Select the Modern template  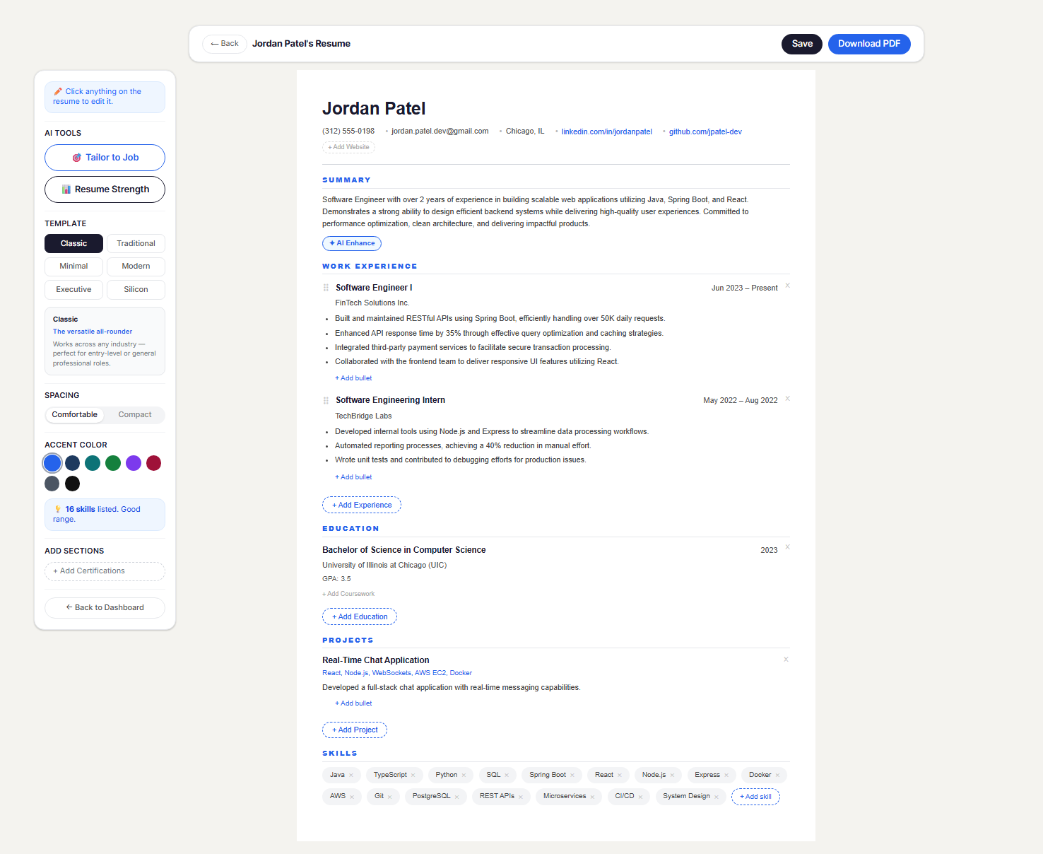coord(136,267)
